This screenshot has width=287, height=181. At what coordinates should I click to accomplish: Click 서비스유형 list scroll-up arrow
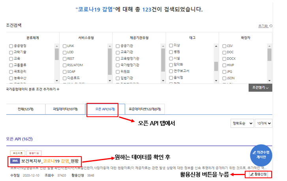[x=110, y=46]
